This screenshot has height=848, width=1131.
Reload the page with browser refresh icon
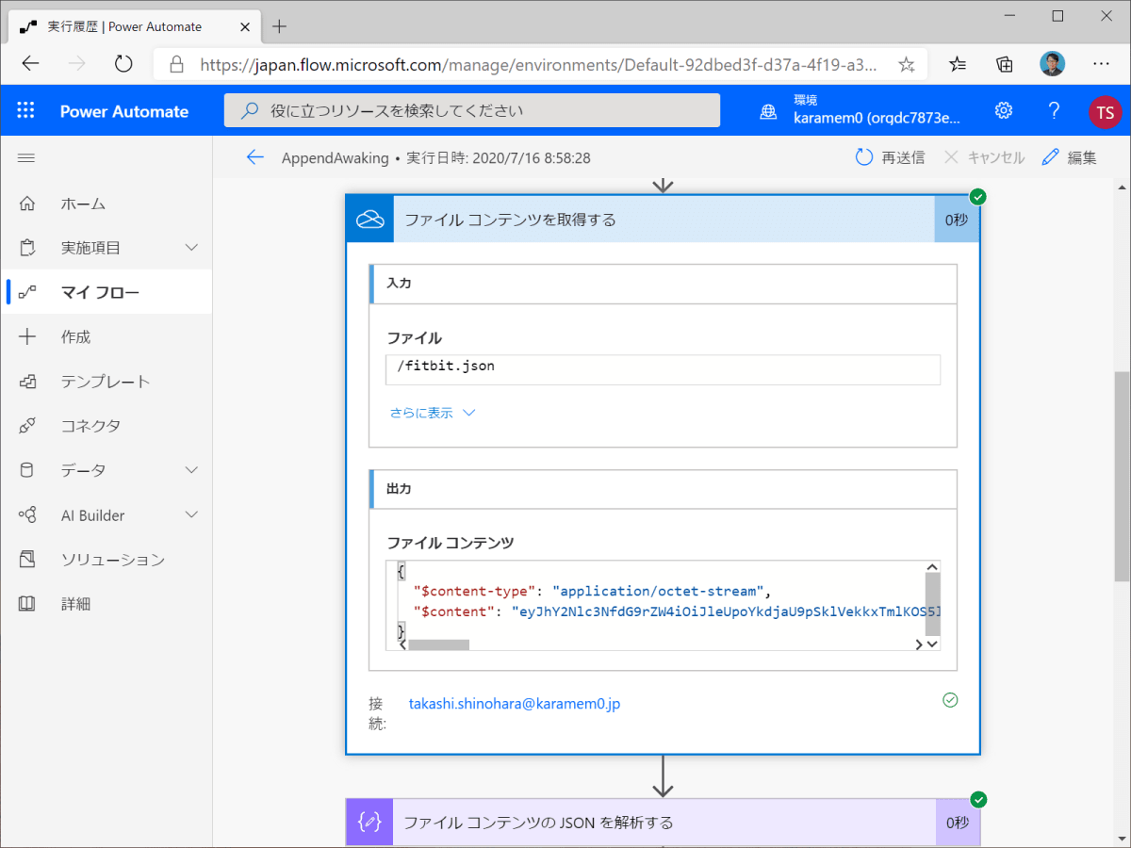click(123, 64)
